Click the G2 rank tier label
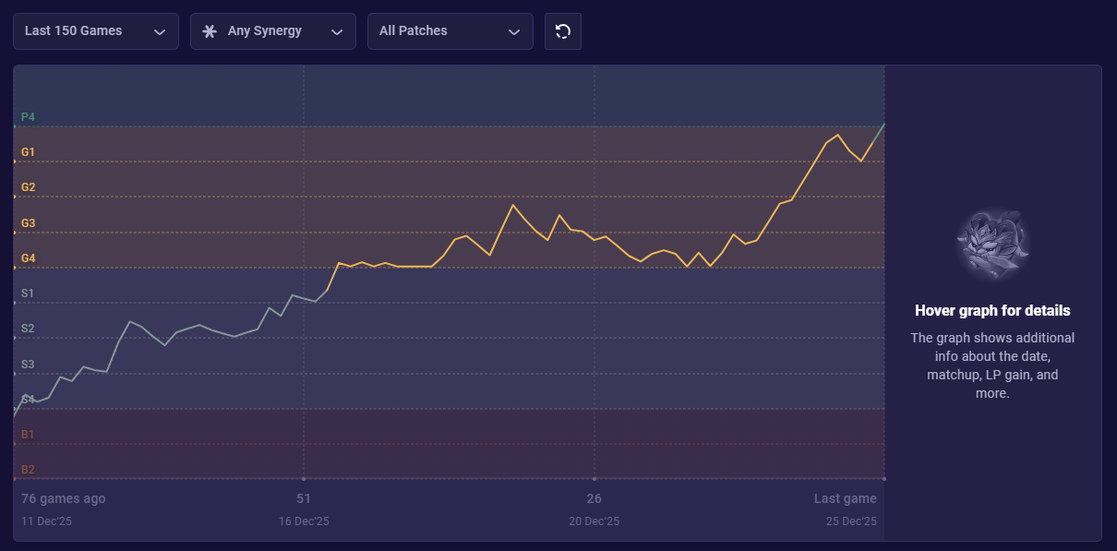 (x=28, y=187)
